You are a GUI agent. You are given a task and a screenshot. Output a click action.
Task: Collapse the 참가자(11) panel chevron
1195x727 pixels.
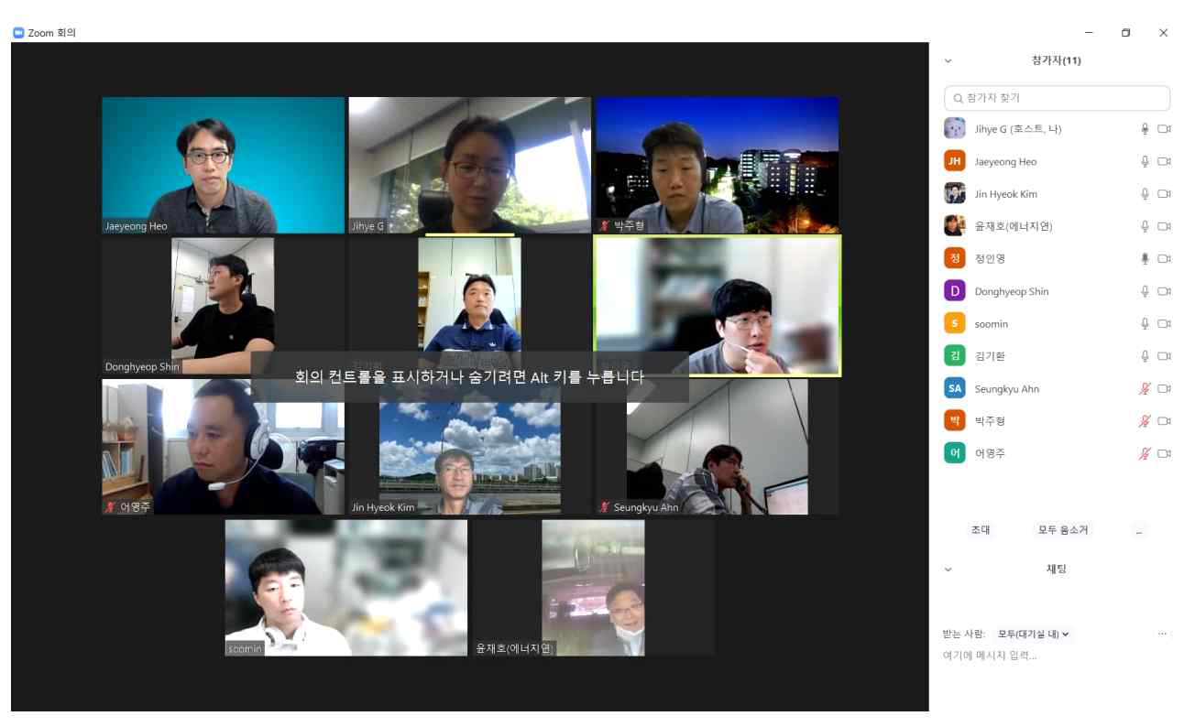[948, 60]
